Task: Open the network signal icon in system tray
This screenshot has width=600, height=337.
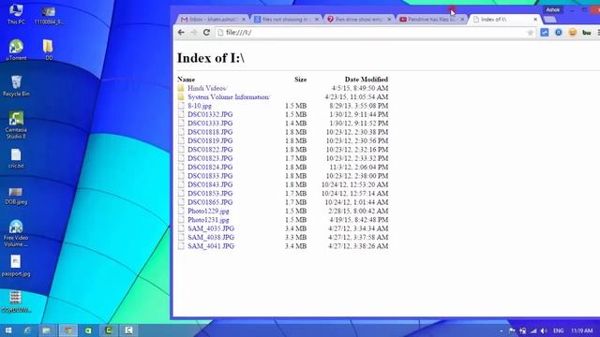Action: tap(533, 330)
